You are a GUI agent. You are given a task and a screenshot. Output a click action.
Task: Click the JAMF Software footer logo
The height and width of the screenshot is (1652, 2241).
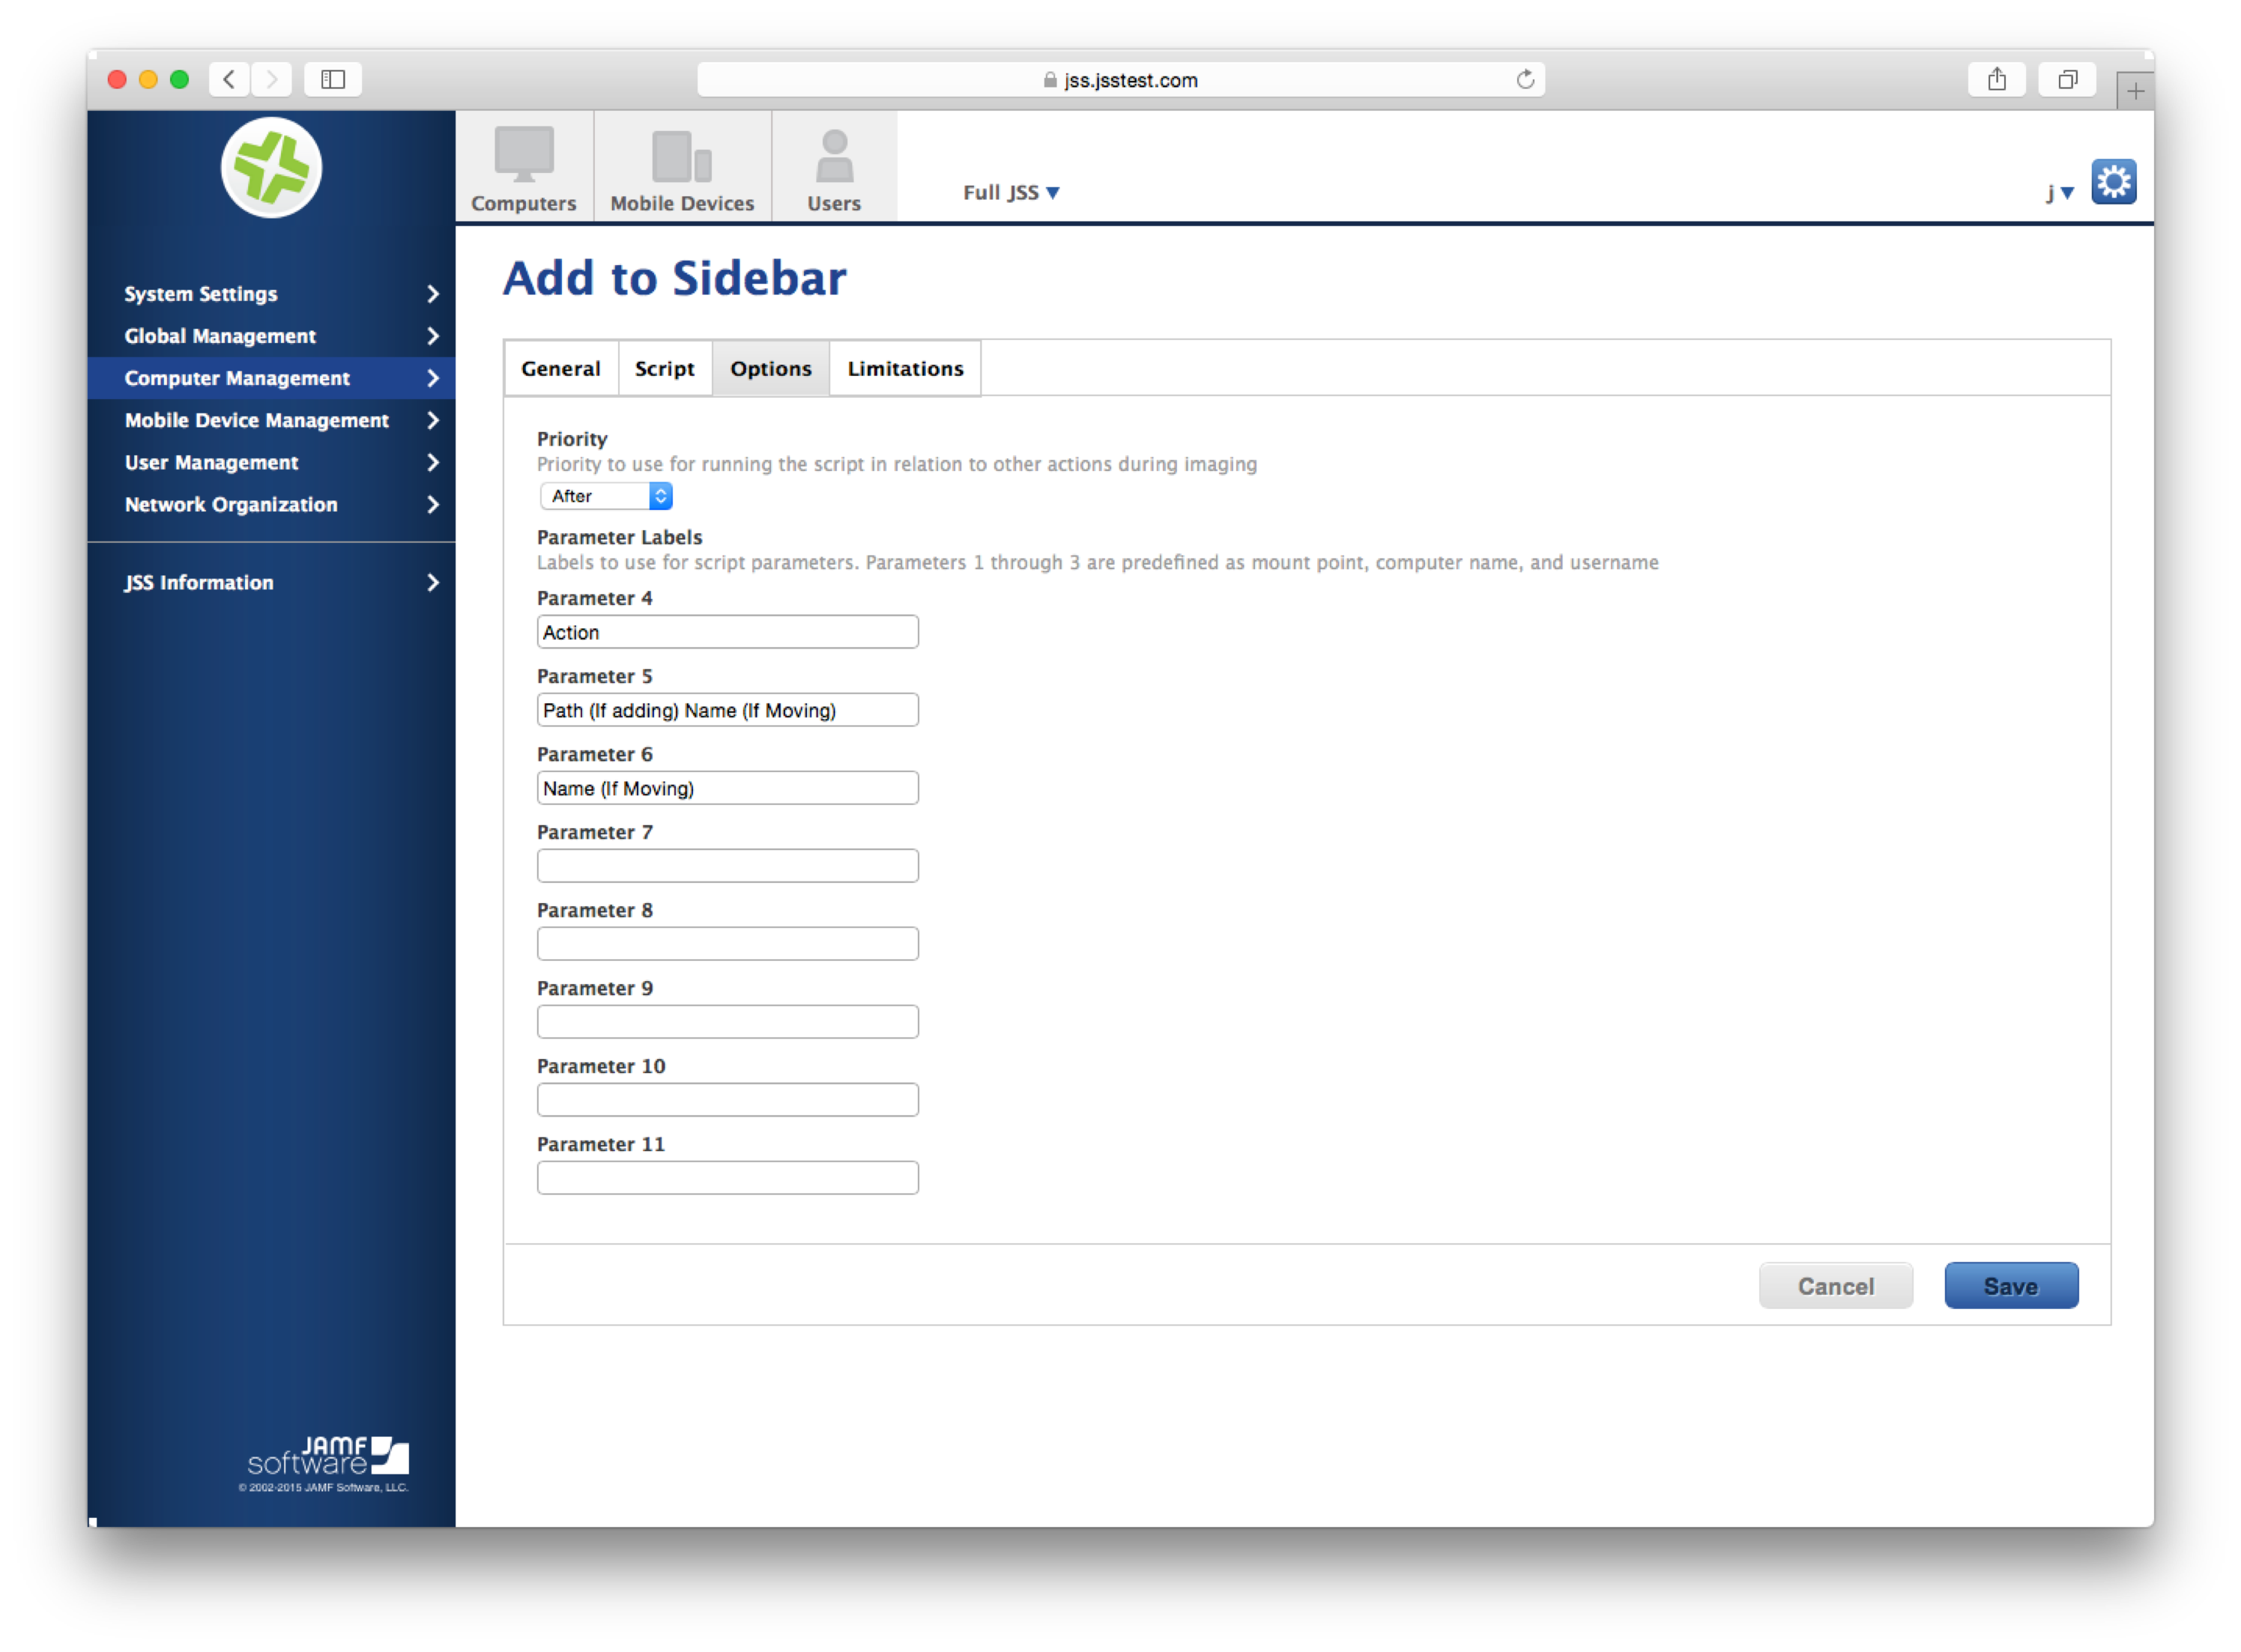click(x=328, y=1455)
